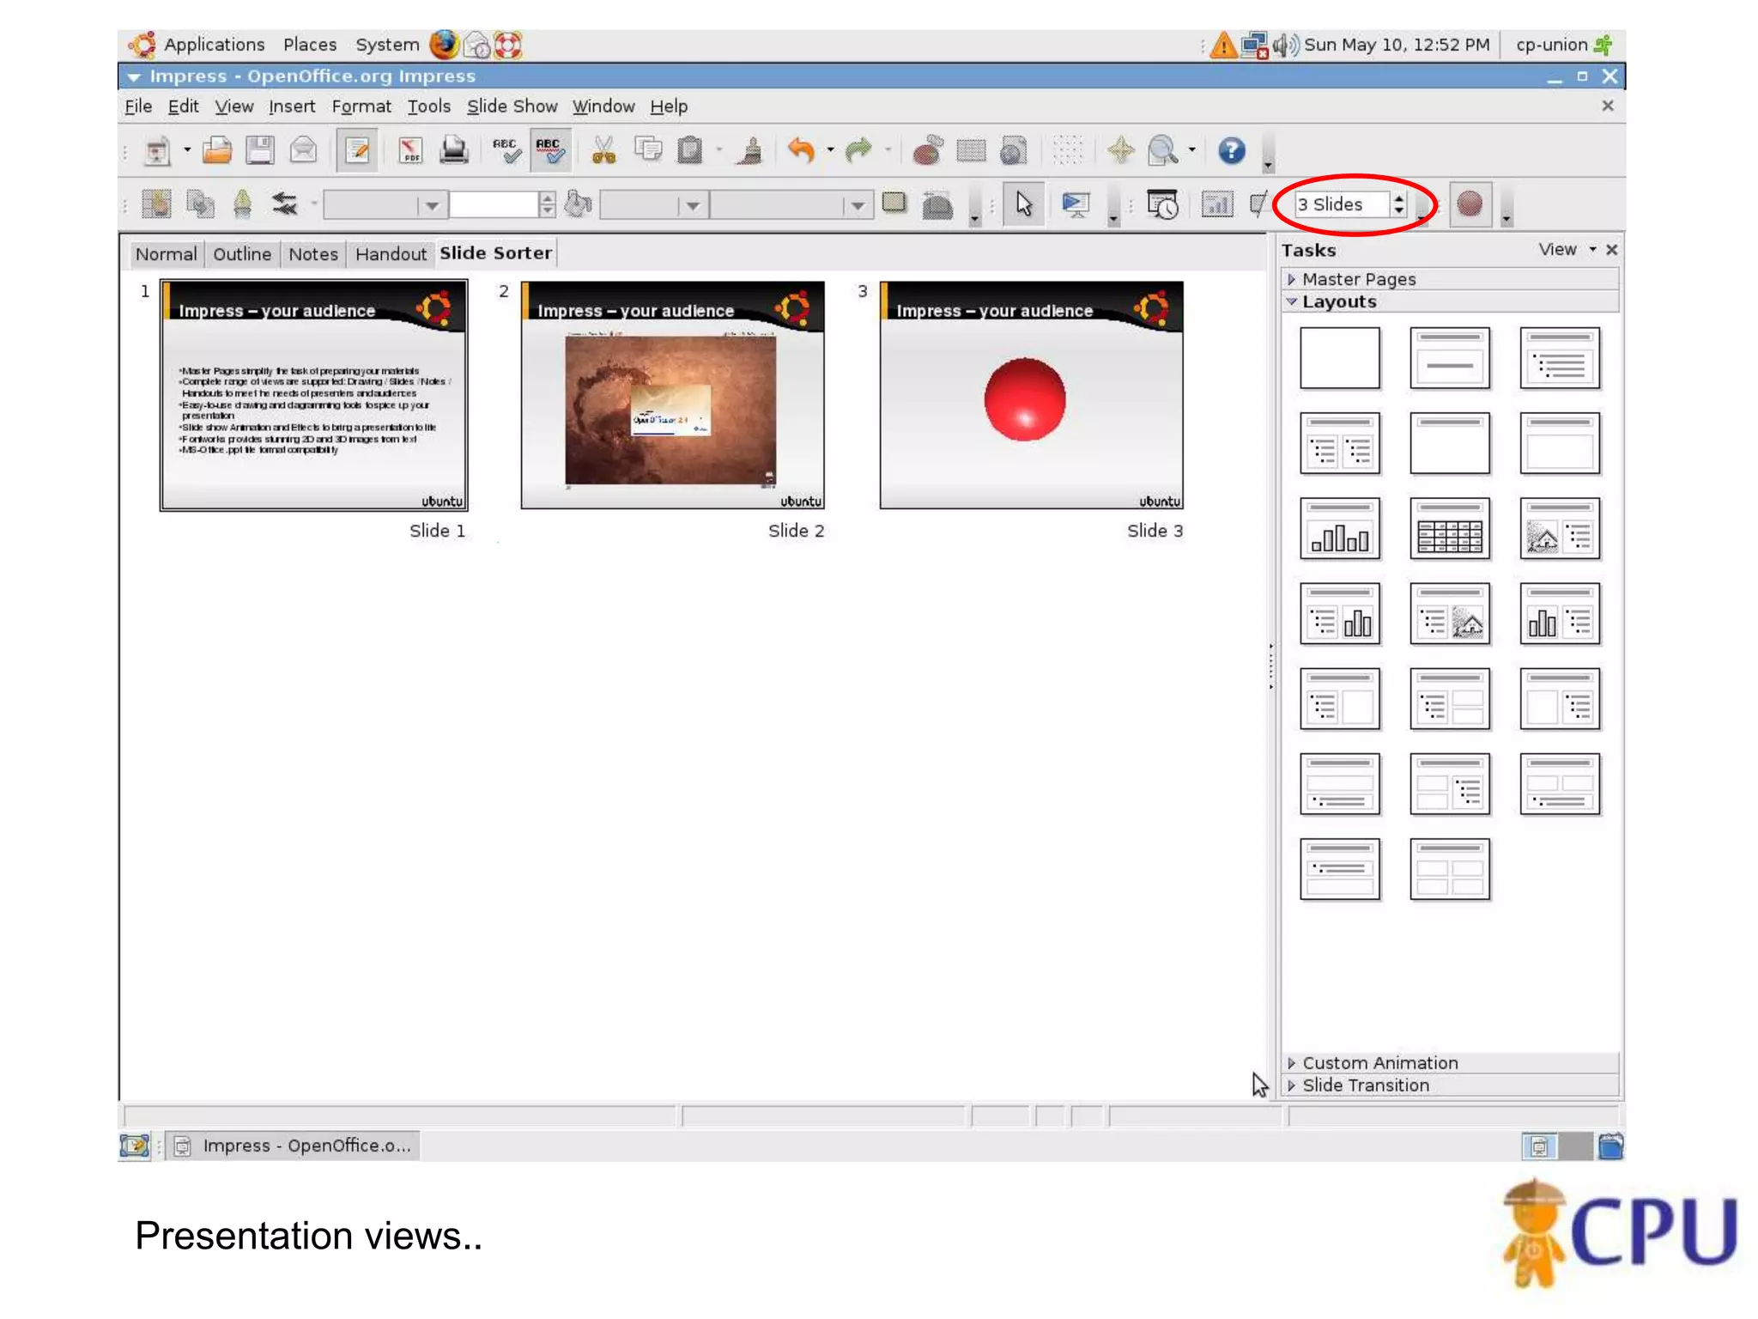This screenshot has width=1758, height=1319.
Task: Switch to the Handout view tab
Action: click(x=391, y=254)
